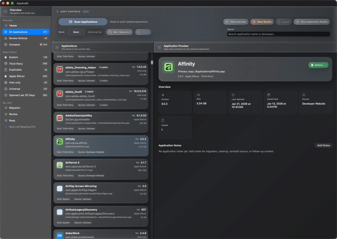Click the 3.34 GB size value

[x=201, y=103]
